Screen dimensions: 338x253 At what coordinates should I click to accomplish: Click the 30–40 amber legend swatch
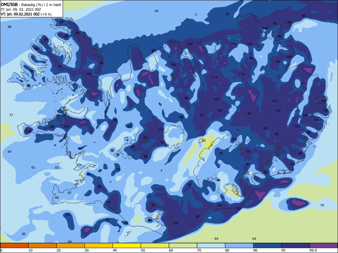point(99,246)
